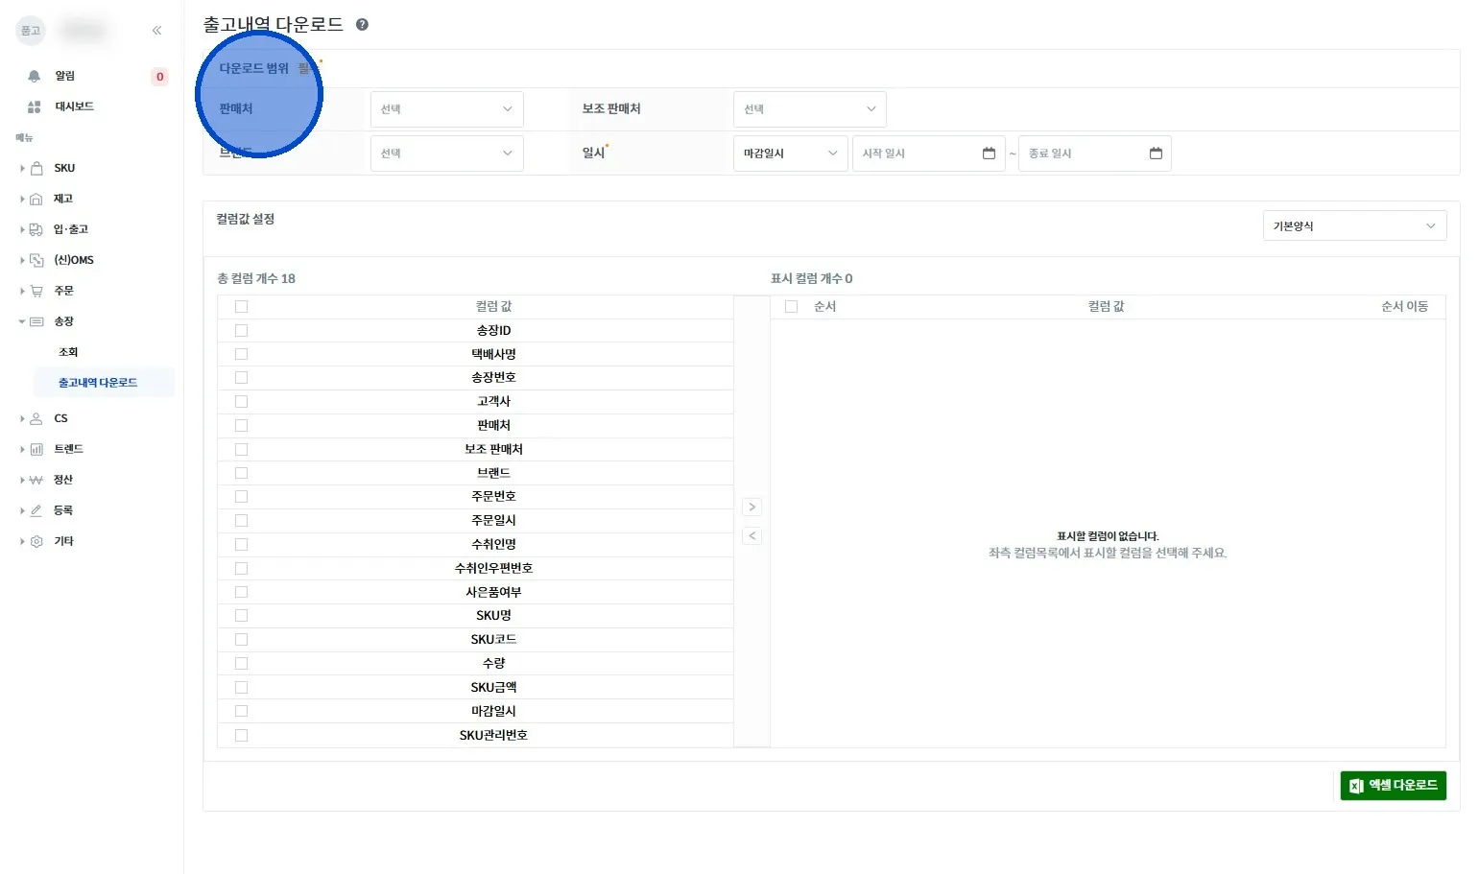Screen dimensions: 1479x874
Task: Select 출고내역 다운로드 menu item
Action: coord(104,383)
